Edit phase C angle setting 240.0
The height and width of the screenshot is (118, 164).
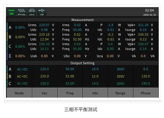146,83
